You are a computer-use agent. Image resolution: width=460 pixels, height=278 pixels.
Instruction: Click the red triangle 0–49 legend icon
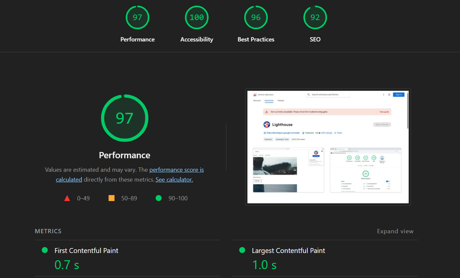point(67,198)
